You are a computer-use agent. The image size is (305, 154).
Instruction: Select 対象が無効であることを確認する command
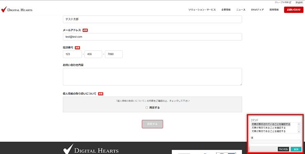pos(269,131)
